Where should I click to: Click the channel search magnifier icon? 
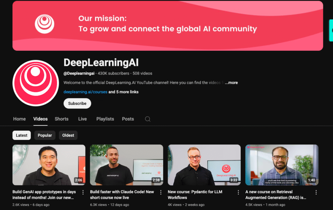(148, 119)
